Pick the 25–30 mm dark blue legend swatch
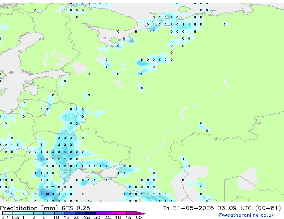 point(90,213)
